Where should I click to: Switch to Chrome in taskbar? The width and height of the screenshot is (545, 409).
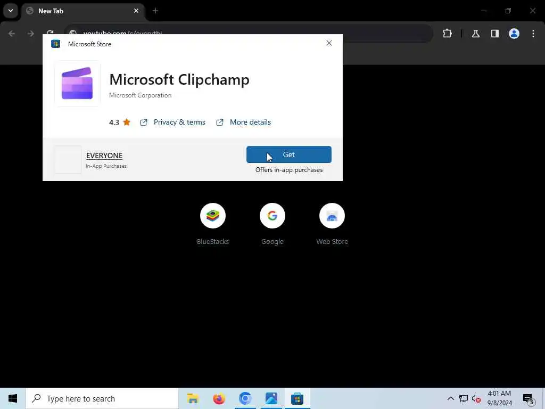245,398
